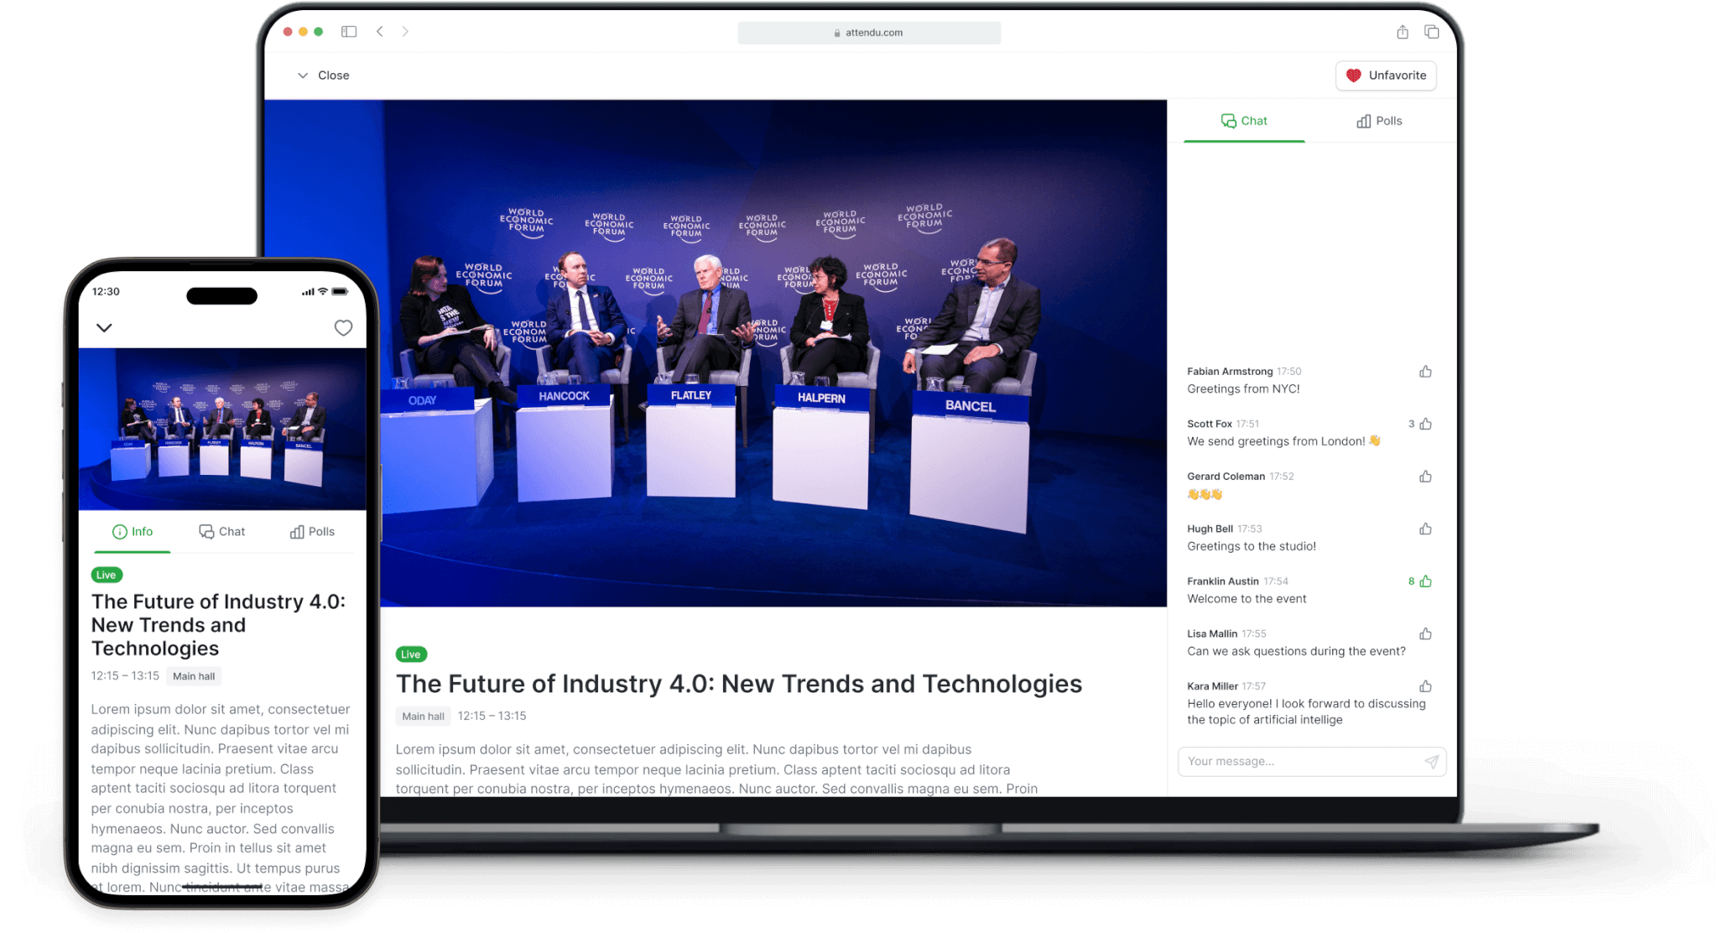Click the Main hall tag on phone
The width and height of the screenshot is (1718, 933).
click(194, 676)
